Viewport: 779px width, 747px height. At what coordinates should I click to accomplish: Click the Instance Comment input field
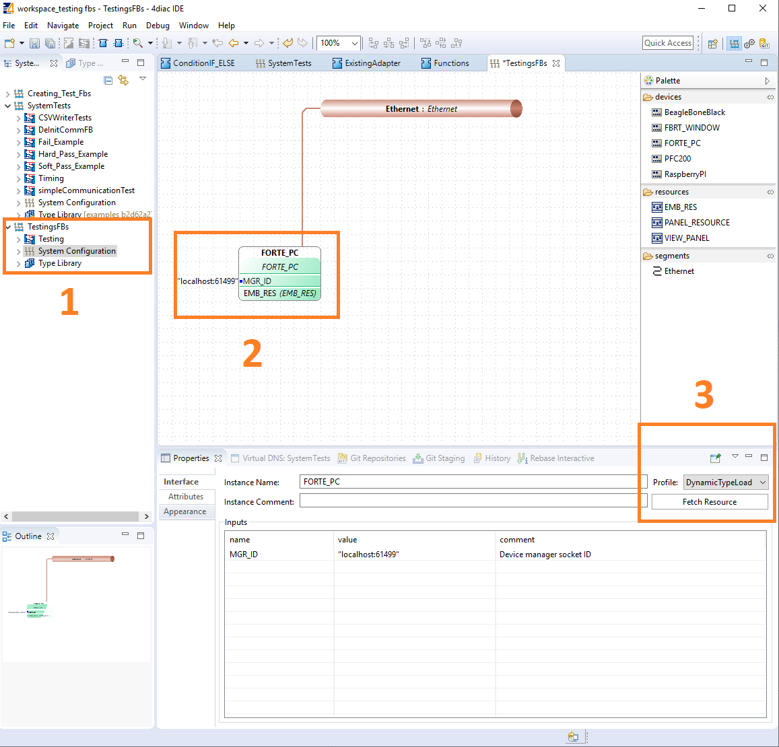473,501
